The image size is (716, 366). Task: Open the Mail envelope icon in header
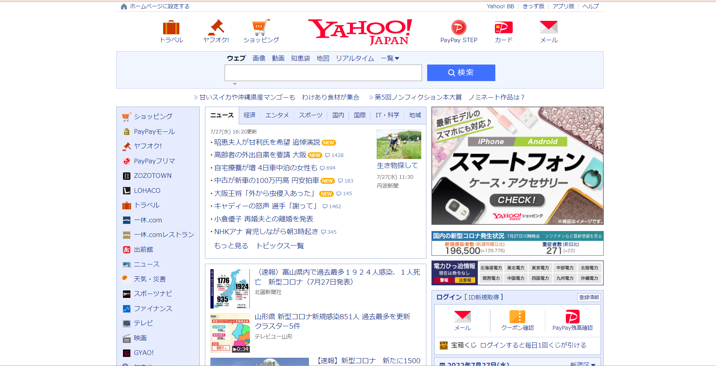[549, 27]
